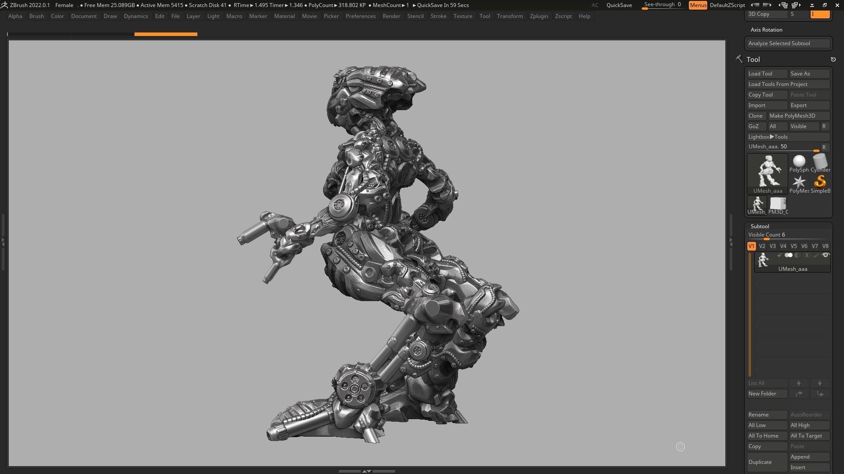Image resolution: width=844 pixels, height=474 pixels.
Task: Adjust the See-through slider
Action: point(662,5)
